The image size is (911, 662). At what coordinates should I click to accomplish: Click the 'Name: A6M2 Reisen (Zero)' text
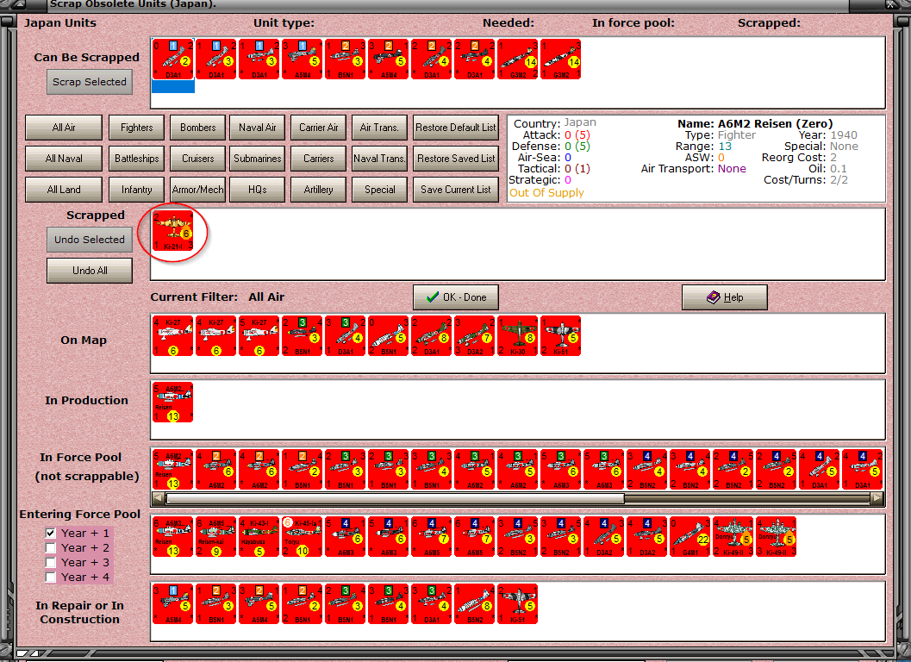(x=755, y=124)
